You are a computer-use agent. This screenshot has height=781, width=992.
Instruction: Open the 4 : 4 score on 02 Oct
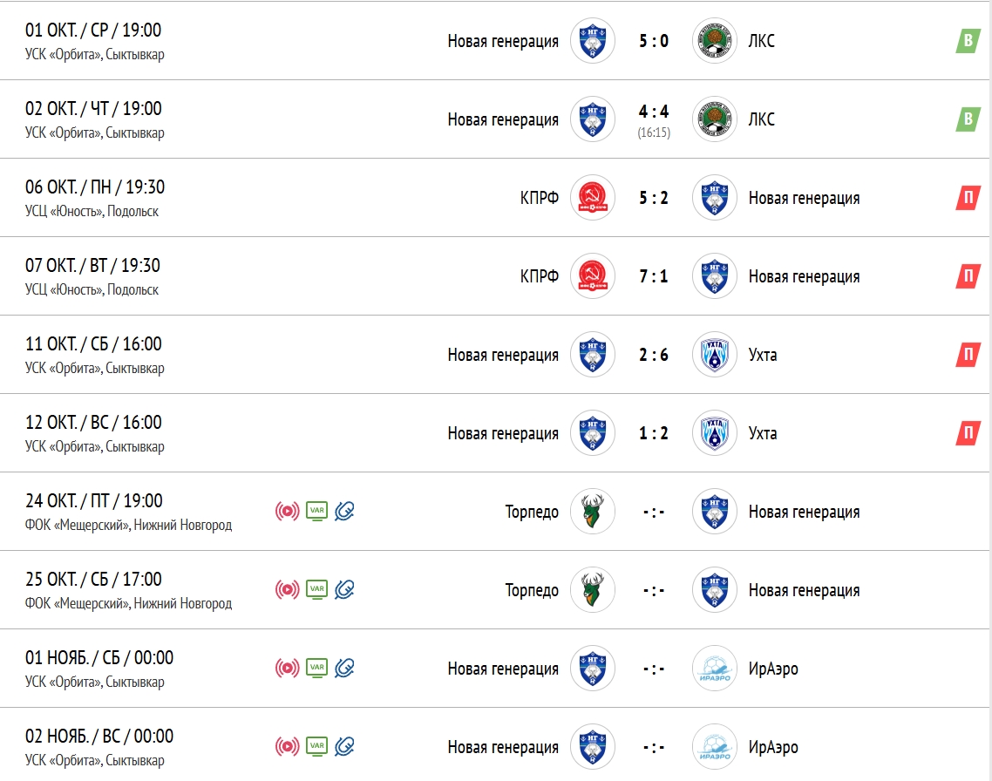pos(654,112)
